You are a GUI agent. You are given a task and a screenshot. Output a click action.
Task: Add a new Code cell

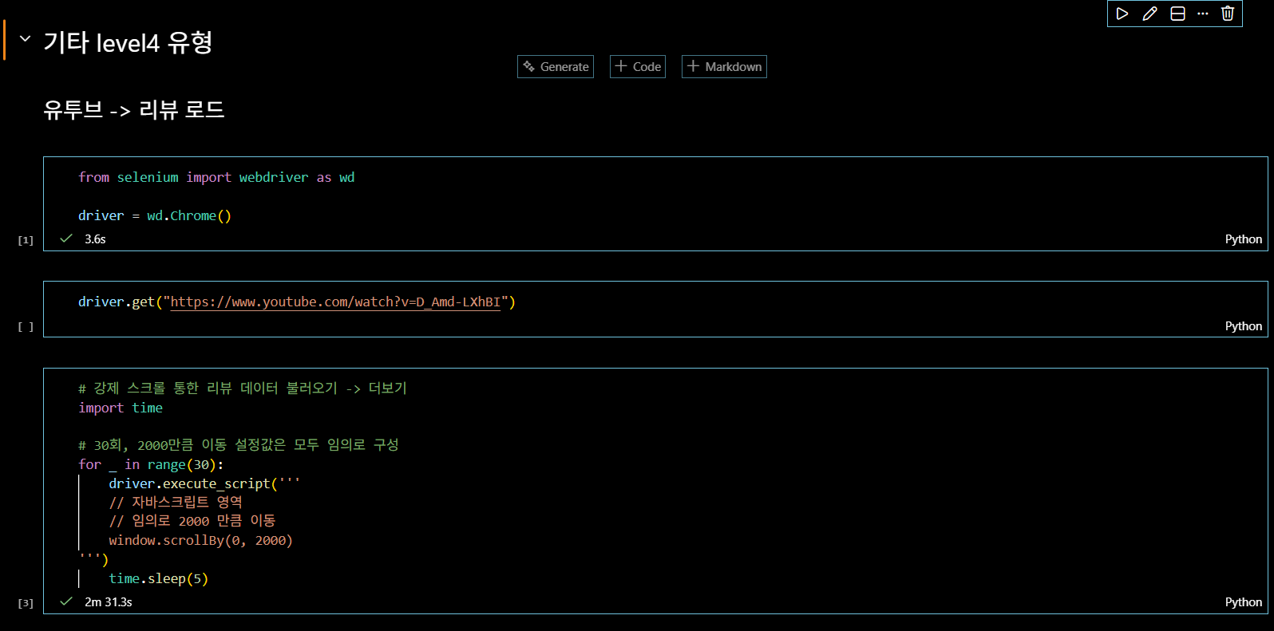(x=638, y=66)
